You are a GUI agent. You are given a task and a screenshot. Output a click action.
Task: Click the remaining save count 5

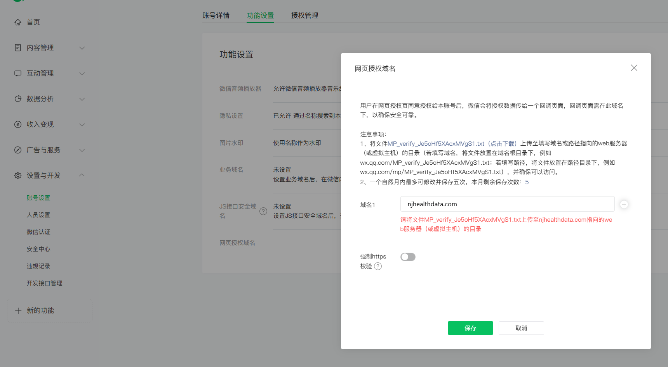click(x=527, y=182)
